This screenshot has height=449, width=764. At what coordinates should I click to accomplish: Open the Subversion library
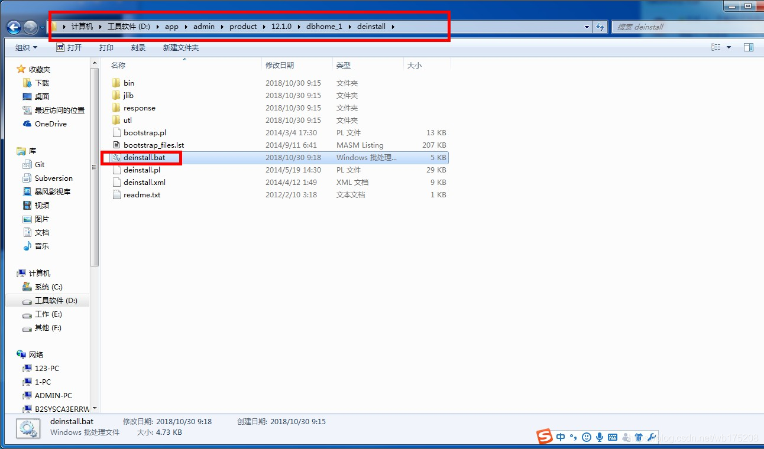tap(53, 178)
